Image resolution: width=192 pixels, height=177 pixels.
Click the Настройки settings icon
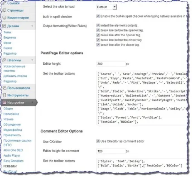tap(4, 102)
